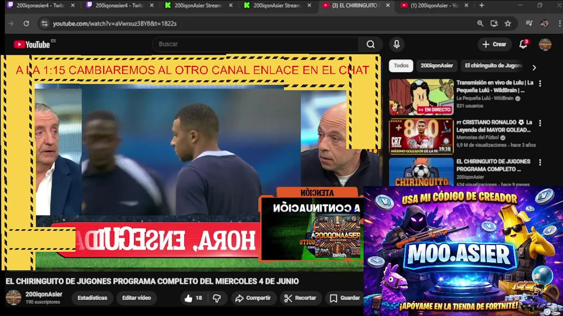The width and height of the screenshot is (563, 316).
Task: Click the magnifier search button beside Buscar
Action: point(371,44)
